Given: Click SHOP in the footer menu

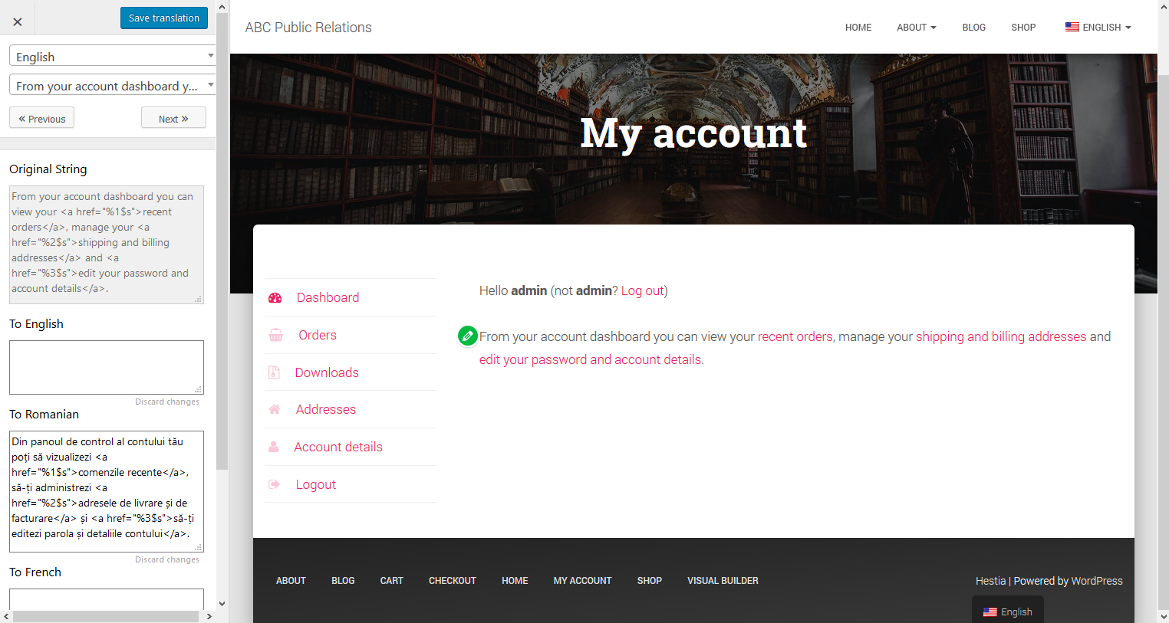Looking at the screenshot, I should click(x=650, y=581).
